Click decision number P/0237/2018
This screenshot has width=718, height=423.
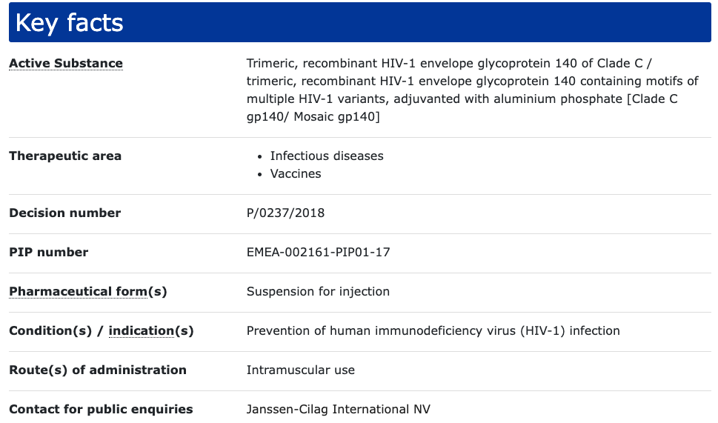[x=285, y=213]
